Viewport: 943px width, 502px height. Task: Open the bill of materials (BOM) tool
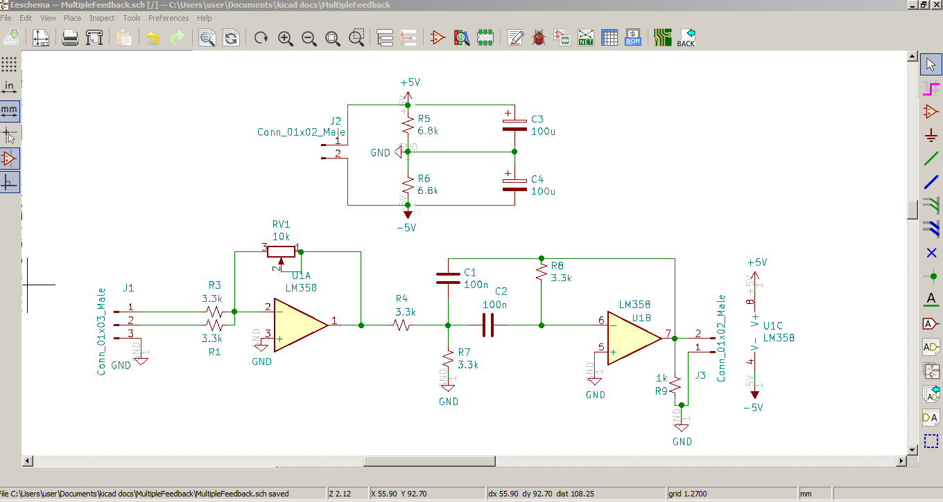pyautogui.click(x=632, y=37)
